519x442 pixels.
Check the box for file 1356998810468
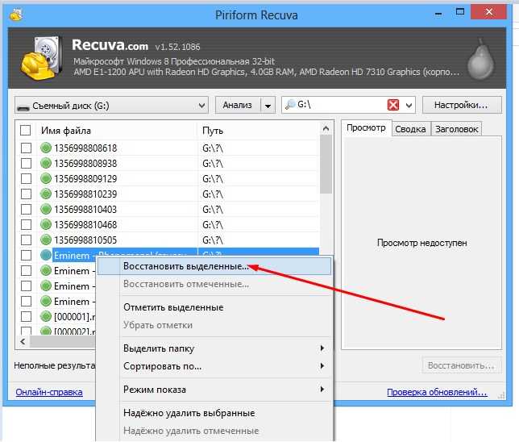click(x=26, y=225)
